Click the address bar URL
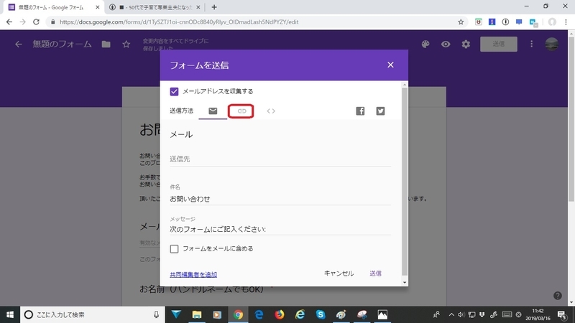 pyautogui.click(x=179, y=22)
